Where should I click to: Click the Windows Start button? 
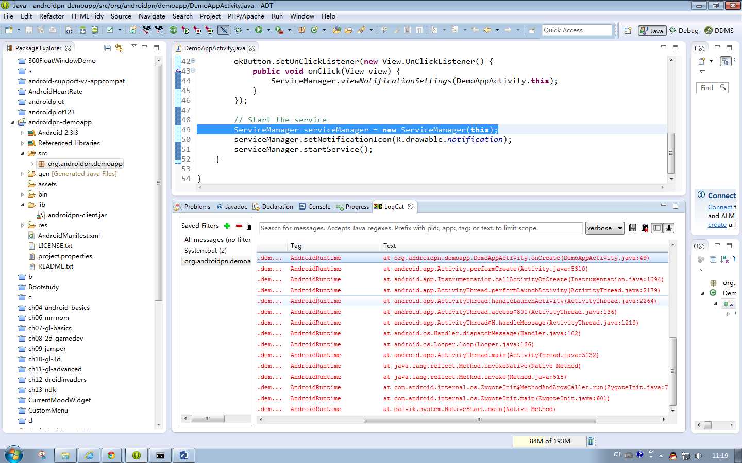[x=14, y=455]
